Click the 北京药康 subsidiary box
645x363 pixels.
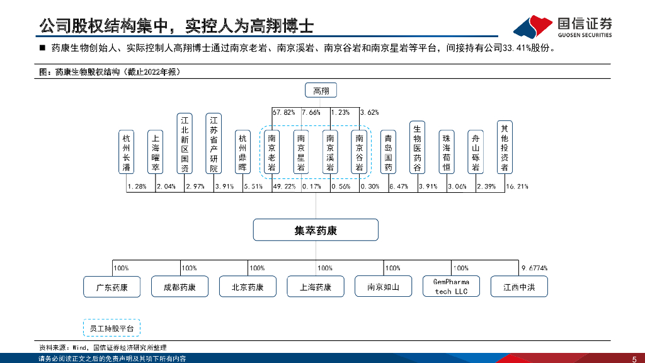[x=248, y=287]
